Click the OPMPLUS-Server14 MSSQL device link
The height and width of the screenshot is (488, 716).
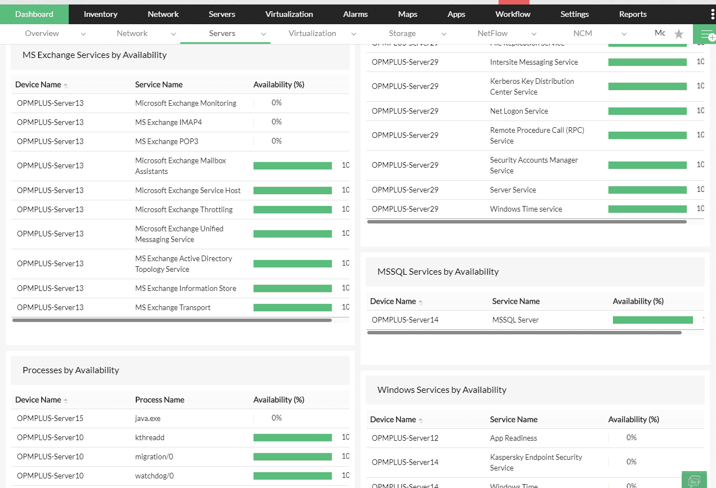tap(404, 320)
